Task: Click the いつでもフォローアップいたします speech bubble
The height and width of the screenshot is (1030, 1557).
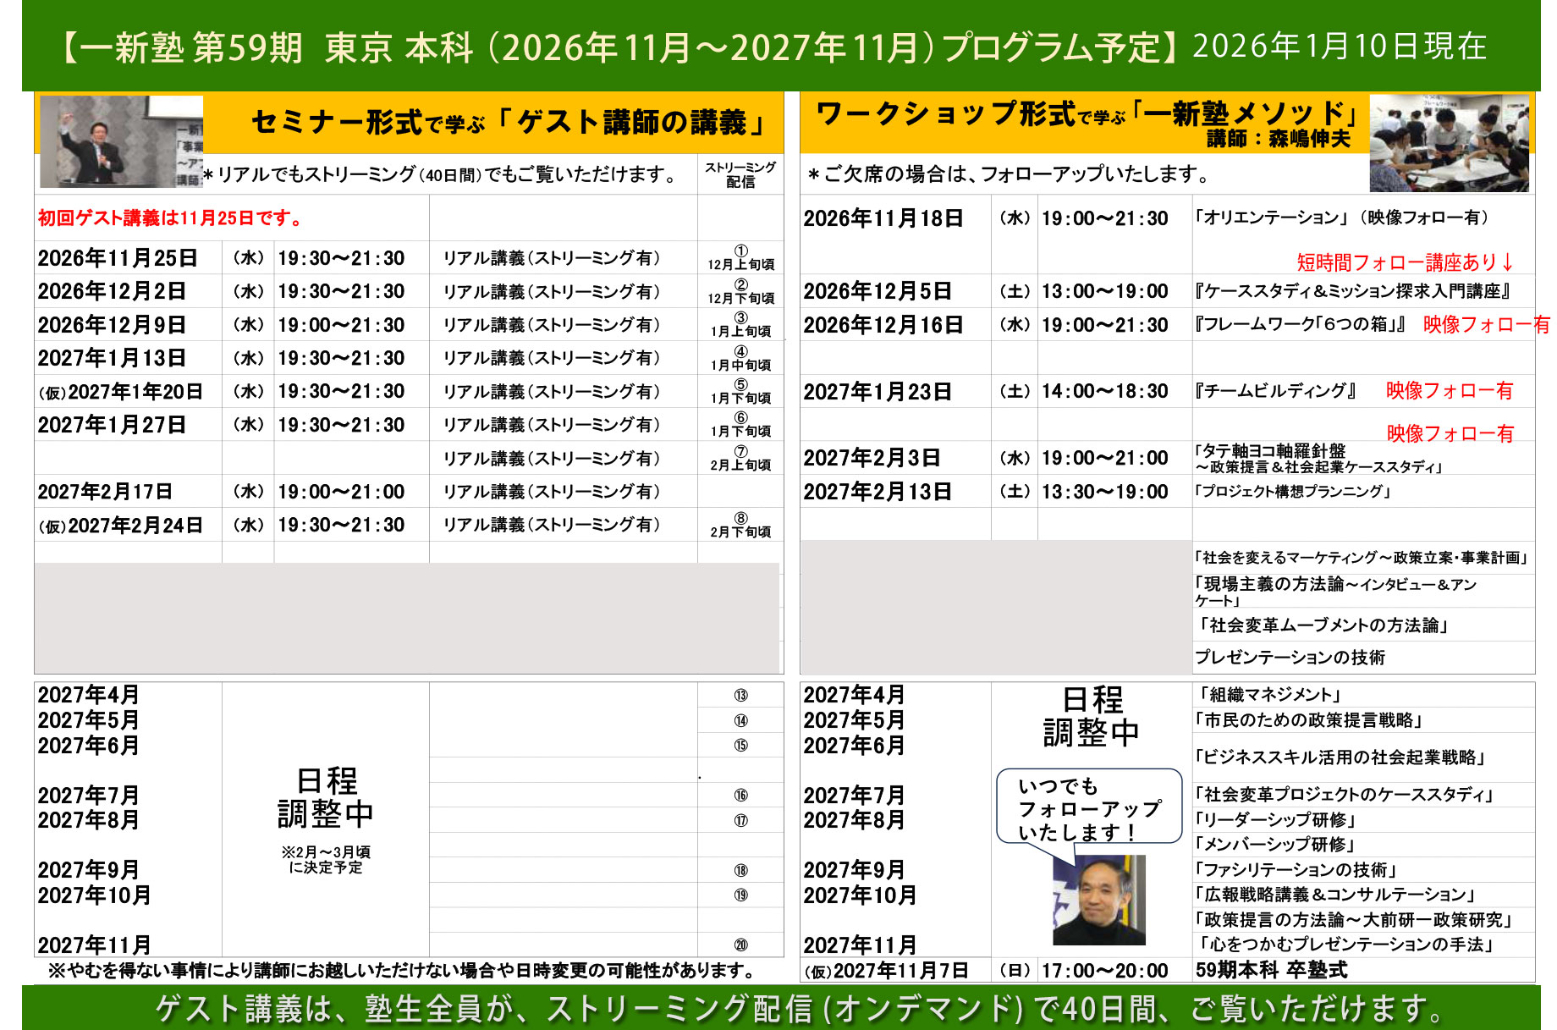Action: (1089, 808)
